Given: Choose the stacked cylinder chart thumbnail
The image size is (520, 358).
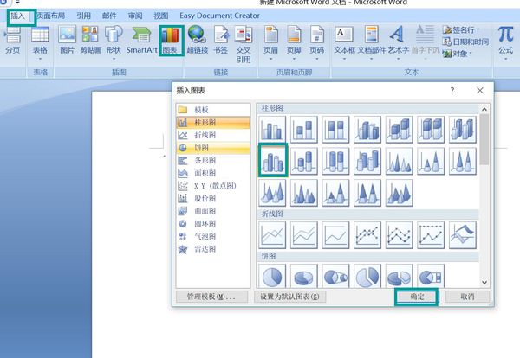Looking at the screenshot, I should point(304,161).
